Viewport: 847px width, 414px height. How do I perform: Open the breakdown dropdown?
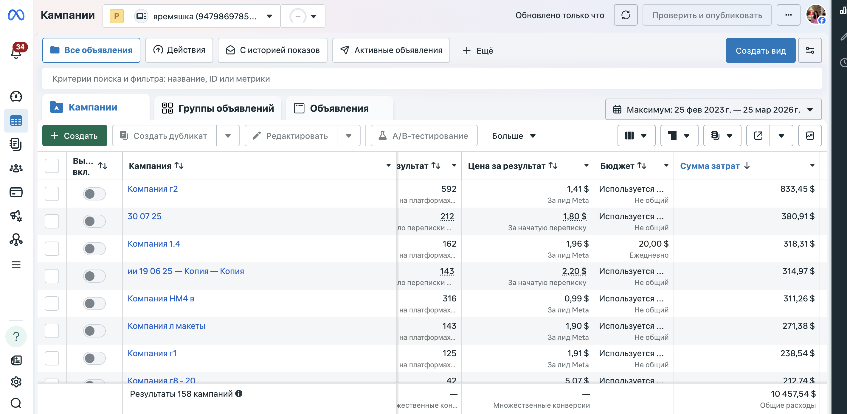point(679,136)
